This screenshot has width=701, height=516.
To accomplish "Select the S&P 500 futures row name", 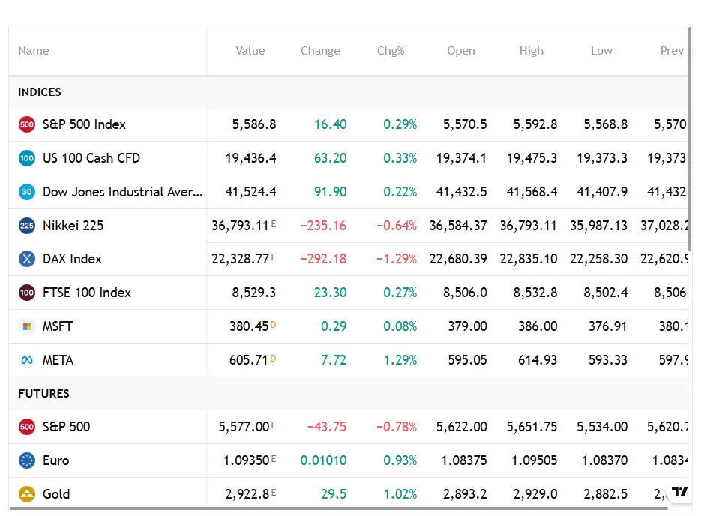I will pyautogui.click(x=66, y=427).
